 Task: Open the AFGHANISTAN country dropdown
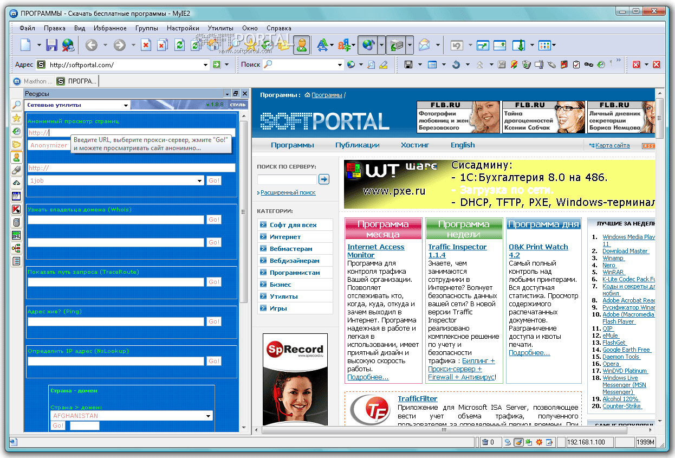[x=209, y=416]
